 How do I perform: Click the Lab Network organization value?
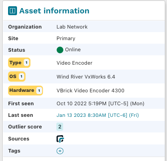click(72, 27)
